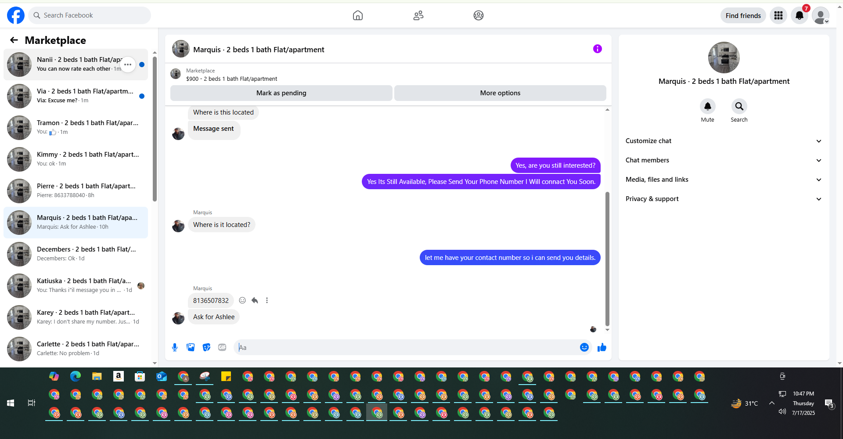The image size is (843, 439).
Task: Open the Windows Start menu
Action: 11,403
